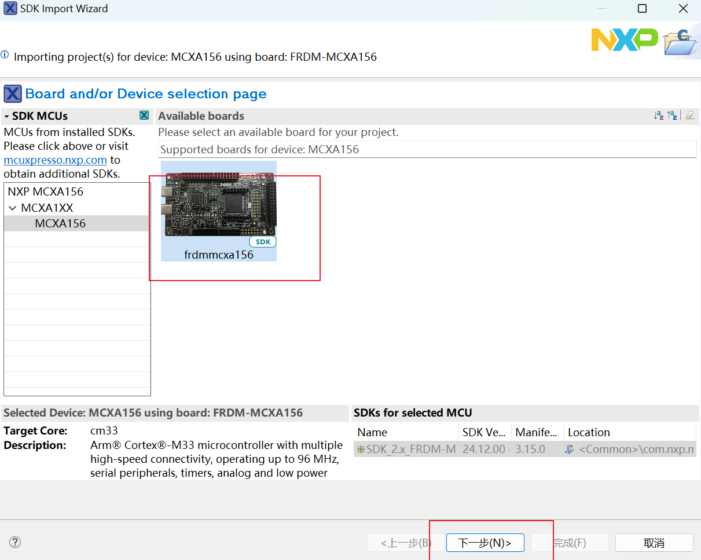701x560 pixels.
Task: Sort boards in descending alphabetical order
Action: pos(672,116)
